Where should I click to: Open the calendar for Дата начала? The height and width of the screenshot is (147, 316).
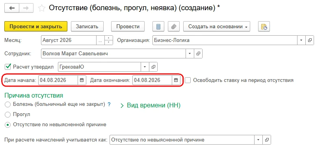[x=82, y=80]
